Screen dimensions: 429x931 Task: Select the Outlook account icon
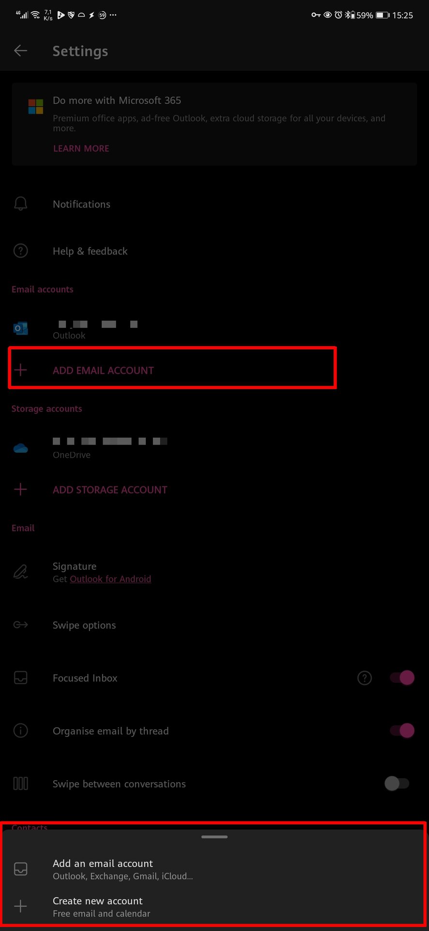pos(20,329)
